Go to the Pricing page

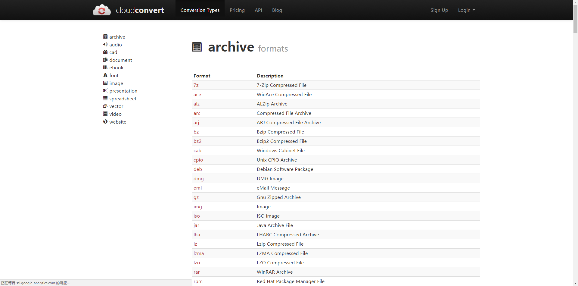tap(237, 10)
